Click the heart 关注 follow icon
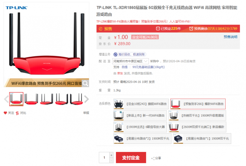 pyautogui.click(x=5, y=113)
